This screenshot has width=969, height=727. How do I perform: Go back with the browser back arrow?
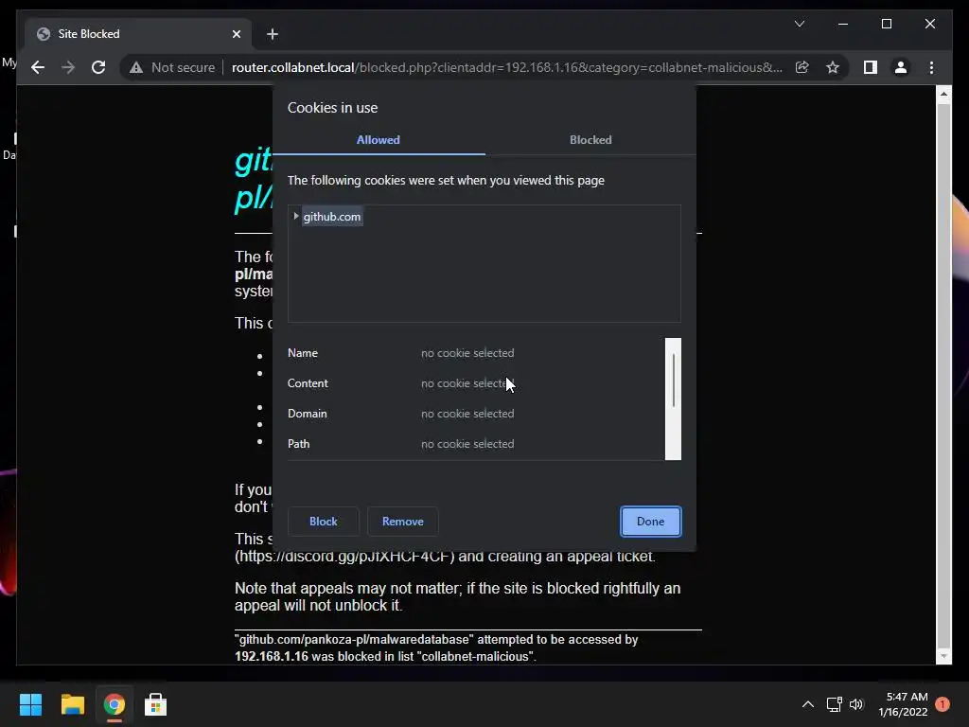(x=38, y=67)
